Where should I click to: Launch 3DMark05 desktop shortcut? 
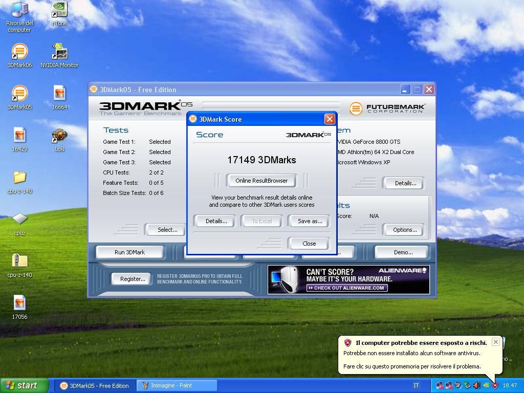[20, 98]
